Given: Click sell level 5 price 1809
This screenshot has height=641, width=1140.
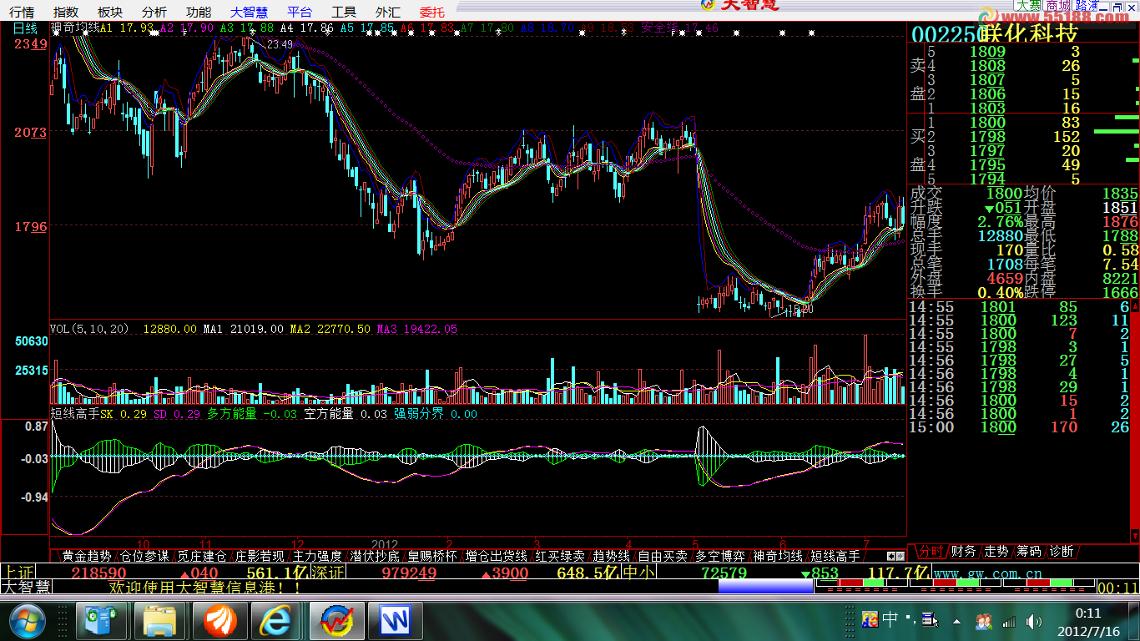Looking at the screenshot, I should point(987,52).
